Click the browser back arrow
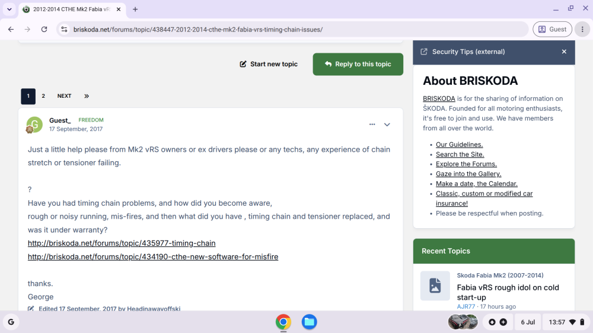Viewport: 593px width, 333px height. point(11,29)
